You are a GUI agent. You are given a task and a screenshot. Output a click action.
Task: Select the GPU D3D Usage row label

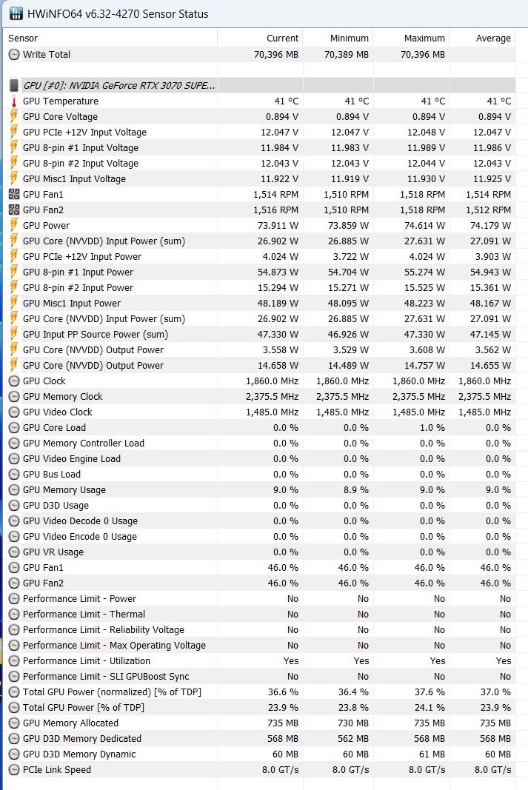coord(56,506)
